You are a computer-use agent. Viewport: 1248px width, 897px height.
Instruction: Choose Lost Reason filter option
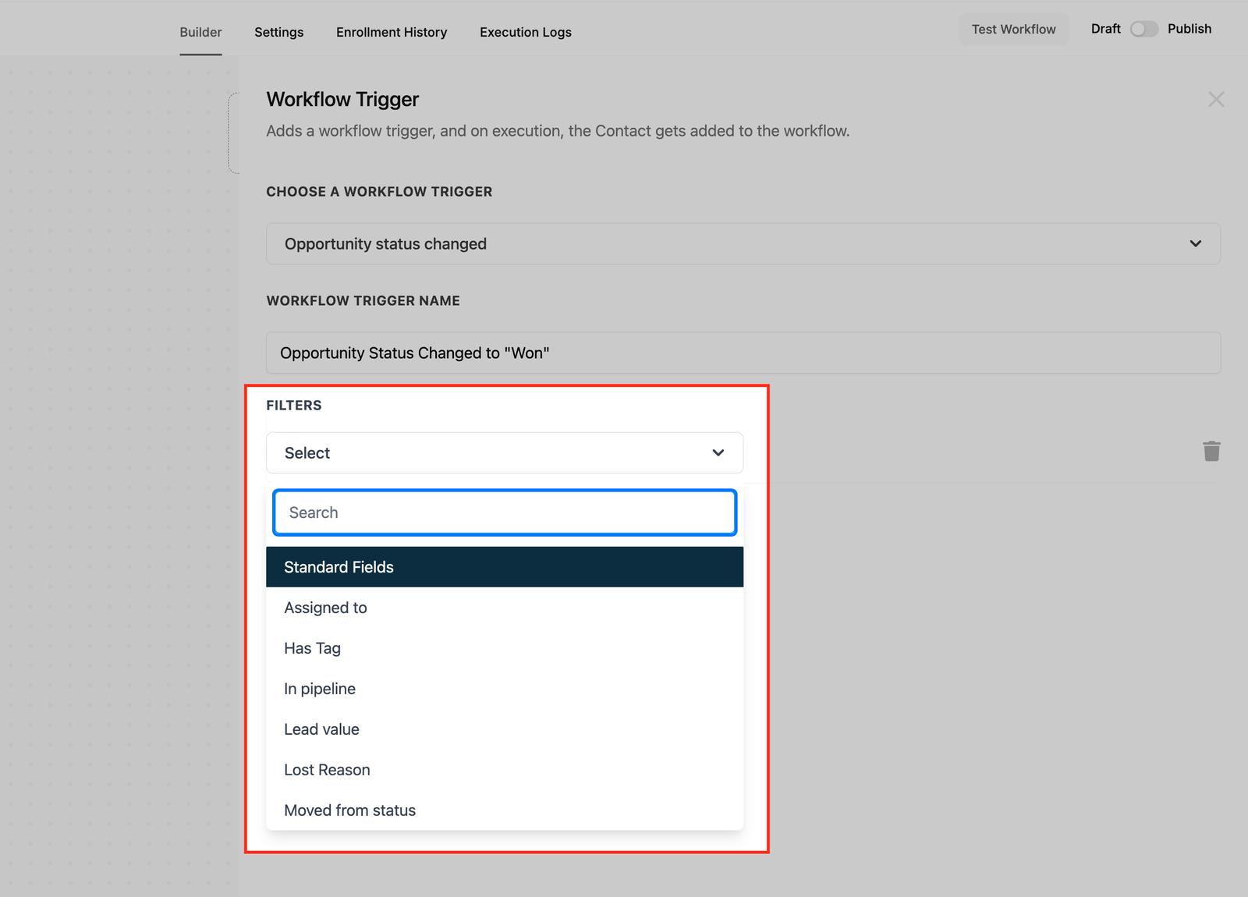click(x=327, y=770)
